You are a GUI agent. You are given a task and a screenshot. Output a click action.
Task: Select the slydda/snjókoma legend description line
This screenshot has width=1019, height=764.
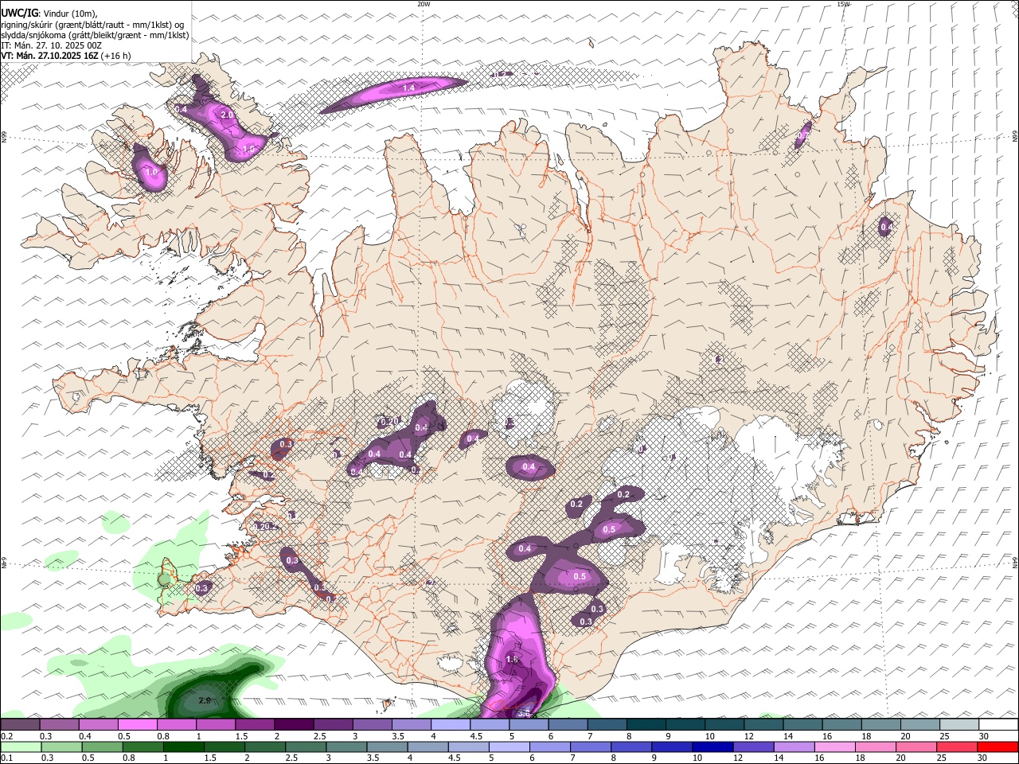95,35
